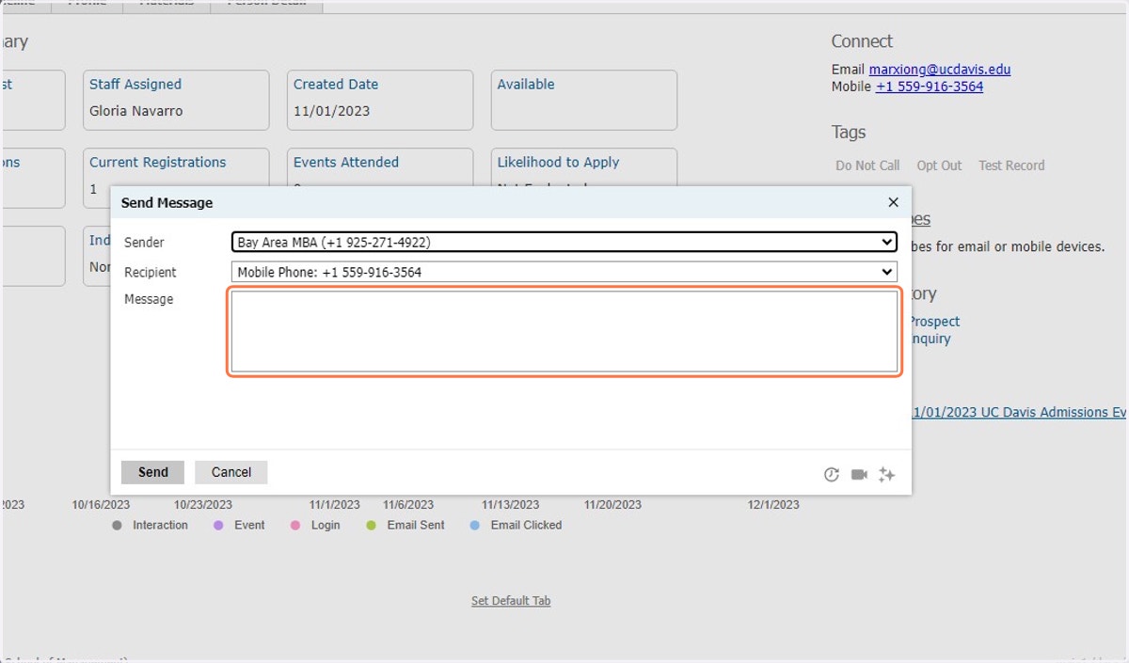Open the scheduled delivery clock icon
The image size is (1129, 663).
pyautogui.click(x=831, y=475)
